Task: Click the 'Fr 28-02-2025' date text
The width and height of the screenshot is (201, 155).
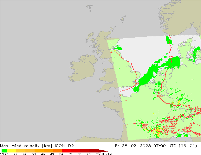Action: [x=133, y=146]
